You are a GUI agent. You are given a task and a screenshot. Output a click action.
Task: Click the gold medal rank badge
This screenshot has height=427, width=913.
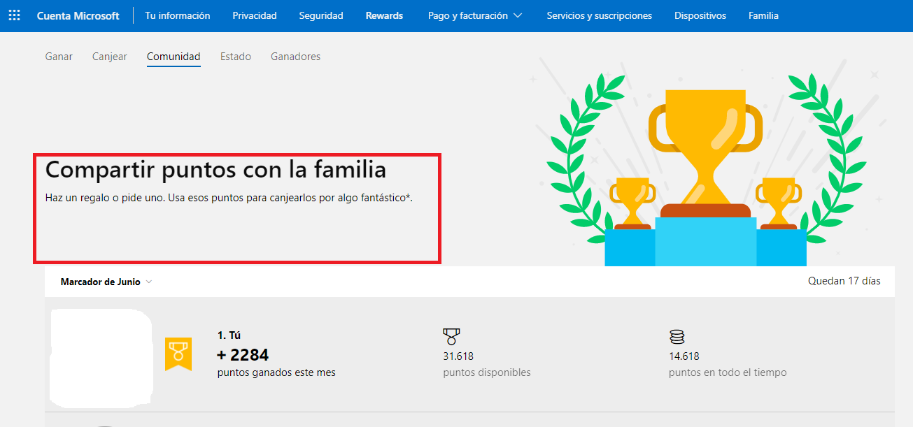[178, 354]
